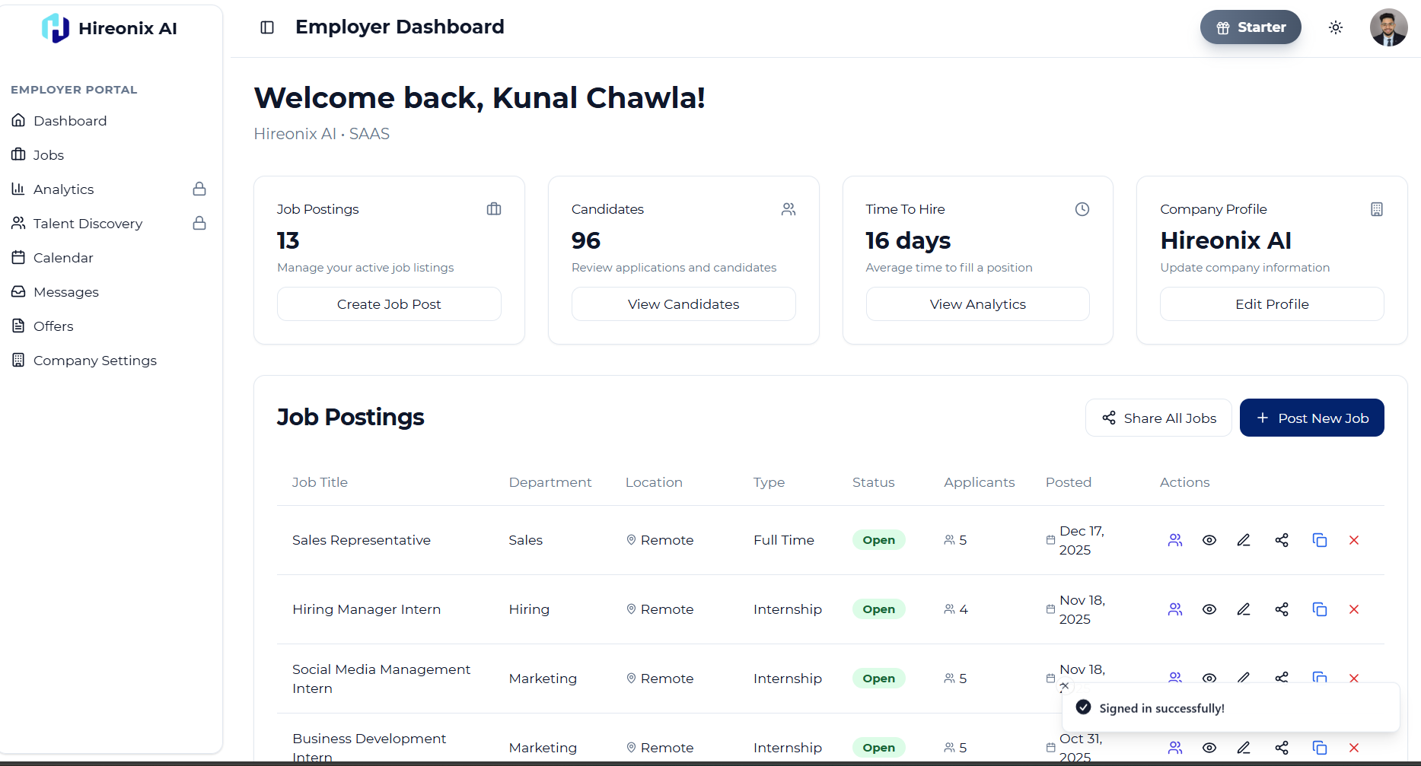Image resolution: width=1421 pixels, height=766 pixels.
Task: Duplicate the Hiring Manager Intern posting
Action: coord(1320,609)
